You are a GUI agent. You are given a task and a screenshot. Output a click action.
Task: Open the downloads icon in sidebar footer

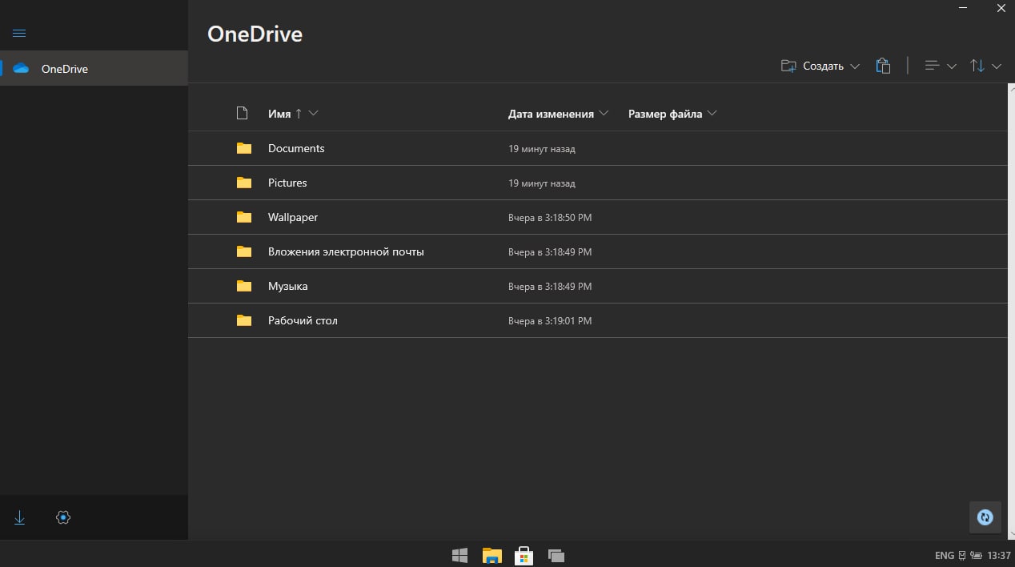tap(20, 517)
